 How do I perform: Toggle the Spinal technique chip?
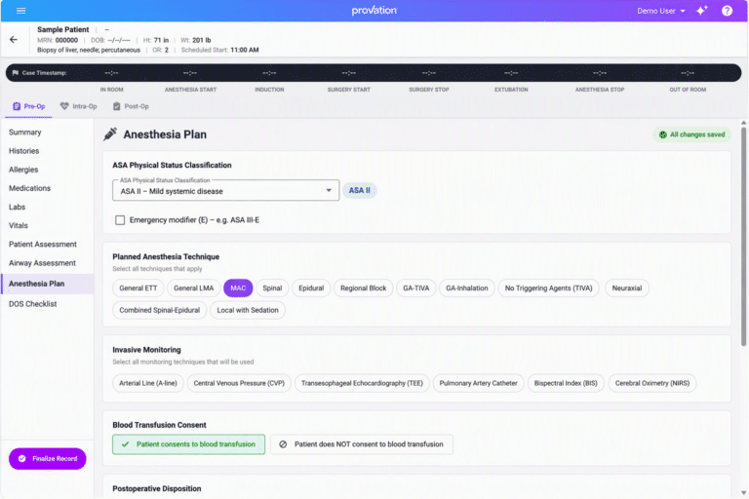coord(272,288)
